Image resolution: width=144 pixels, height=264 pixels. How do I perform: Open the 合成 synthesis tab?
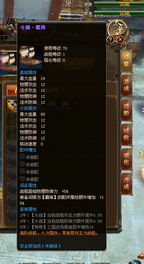pos(126,184)
